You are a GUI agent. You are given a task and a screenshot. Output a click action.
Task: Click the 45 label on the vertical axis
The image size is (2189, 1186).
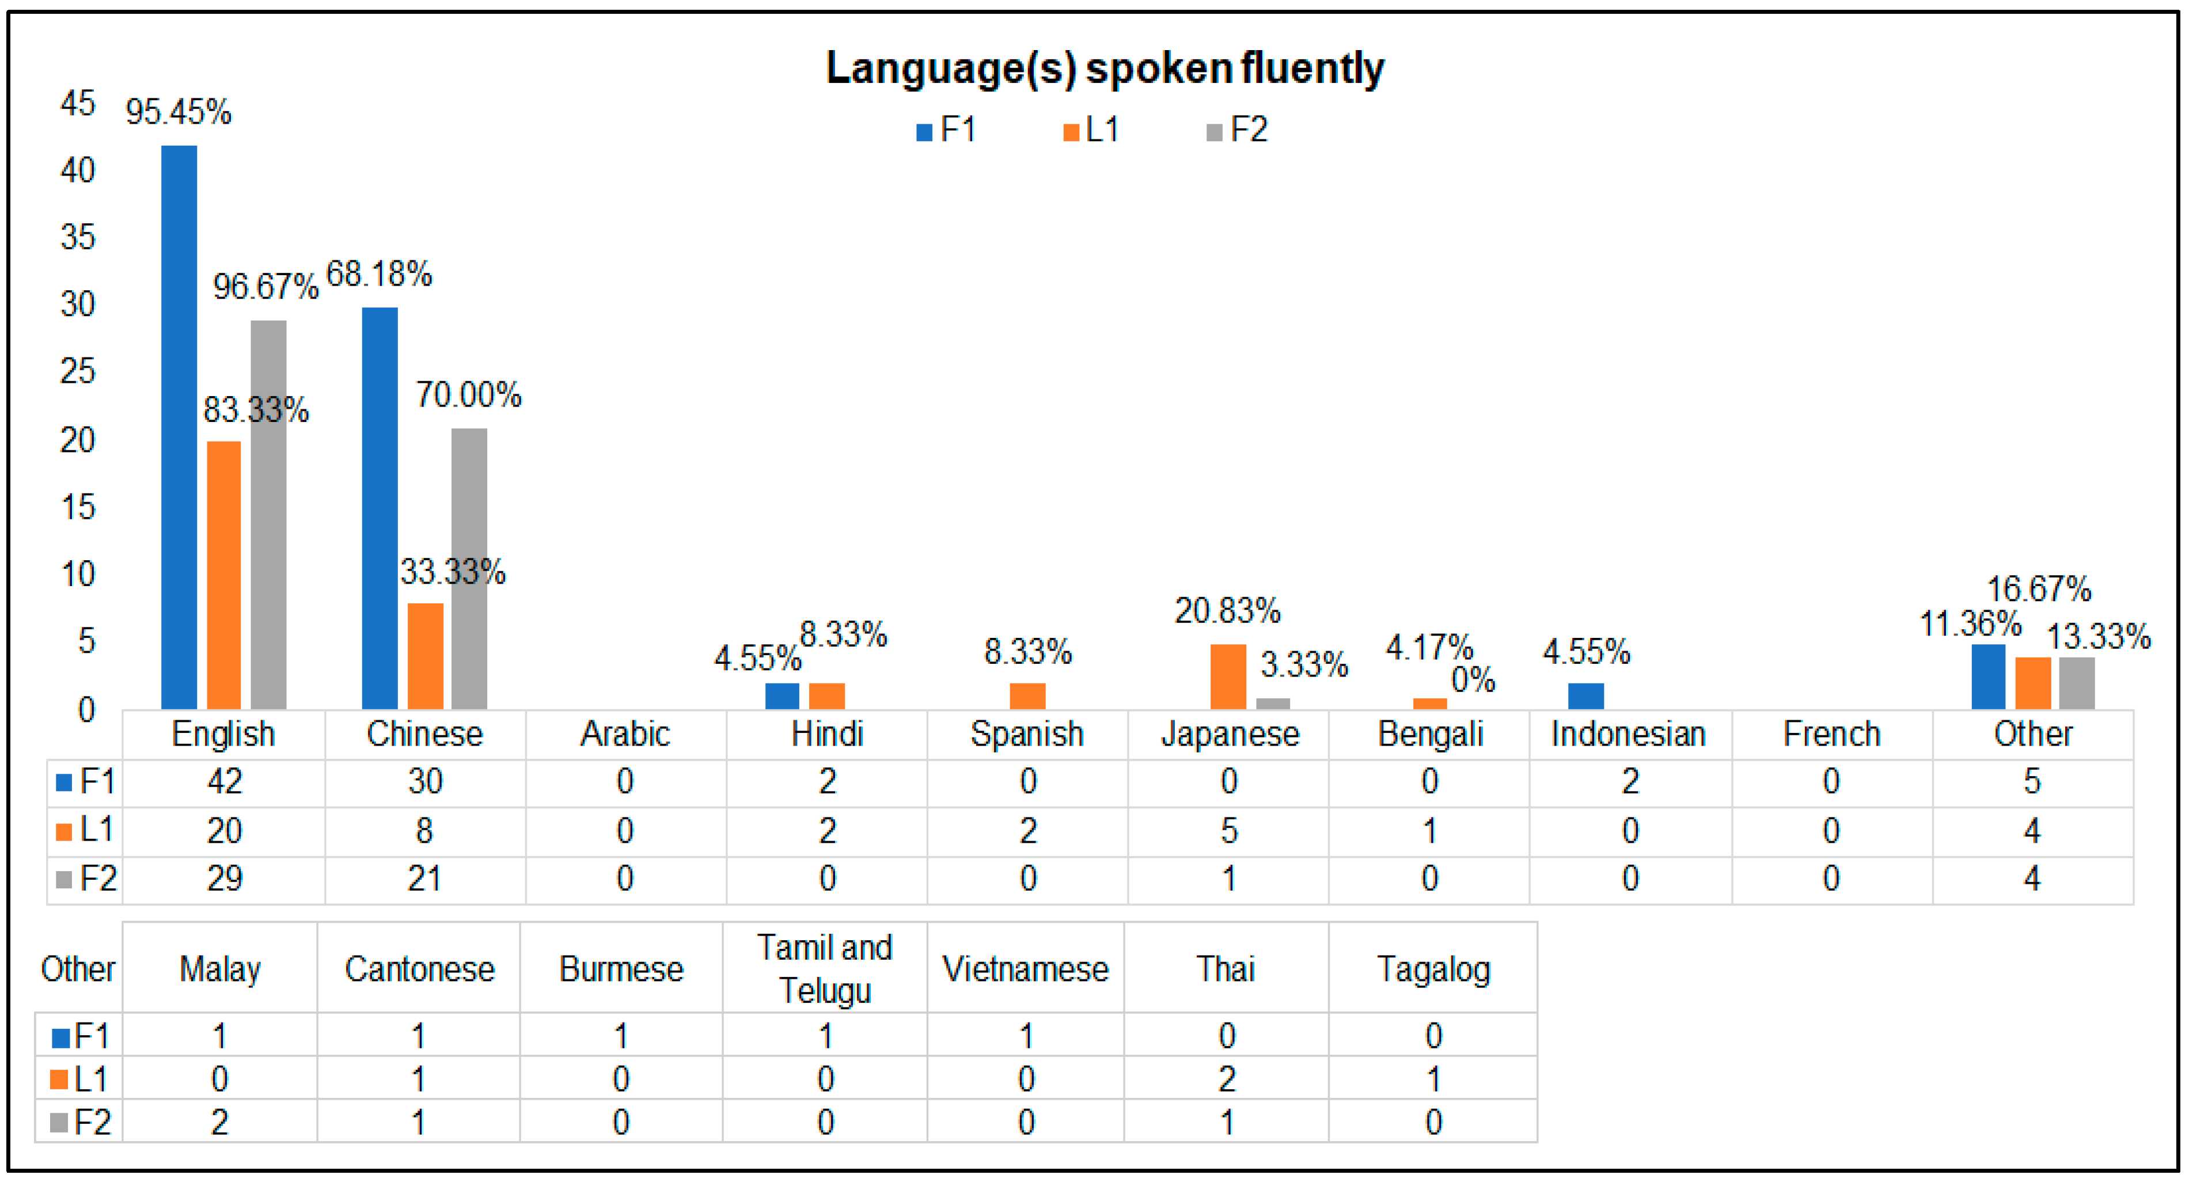point(78,104)
